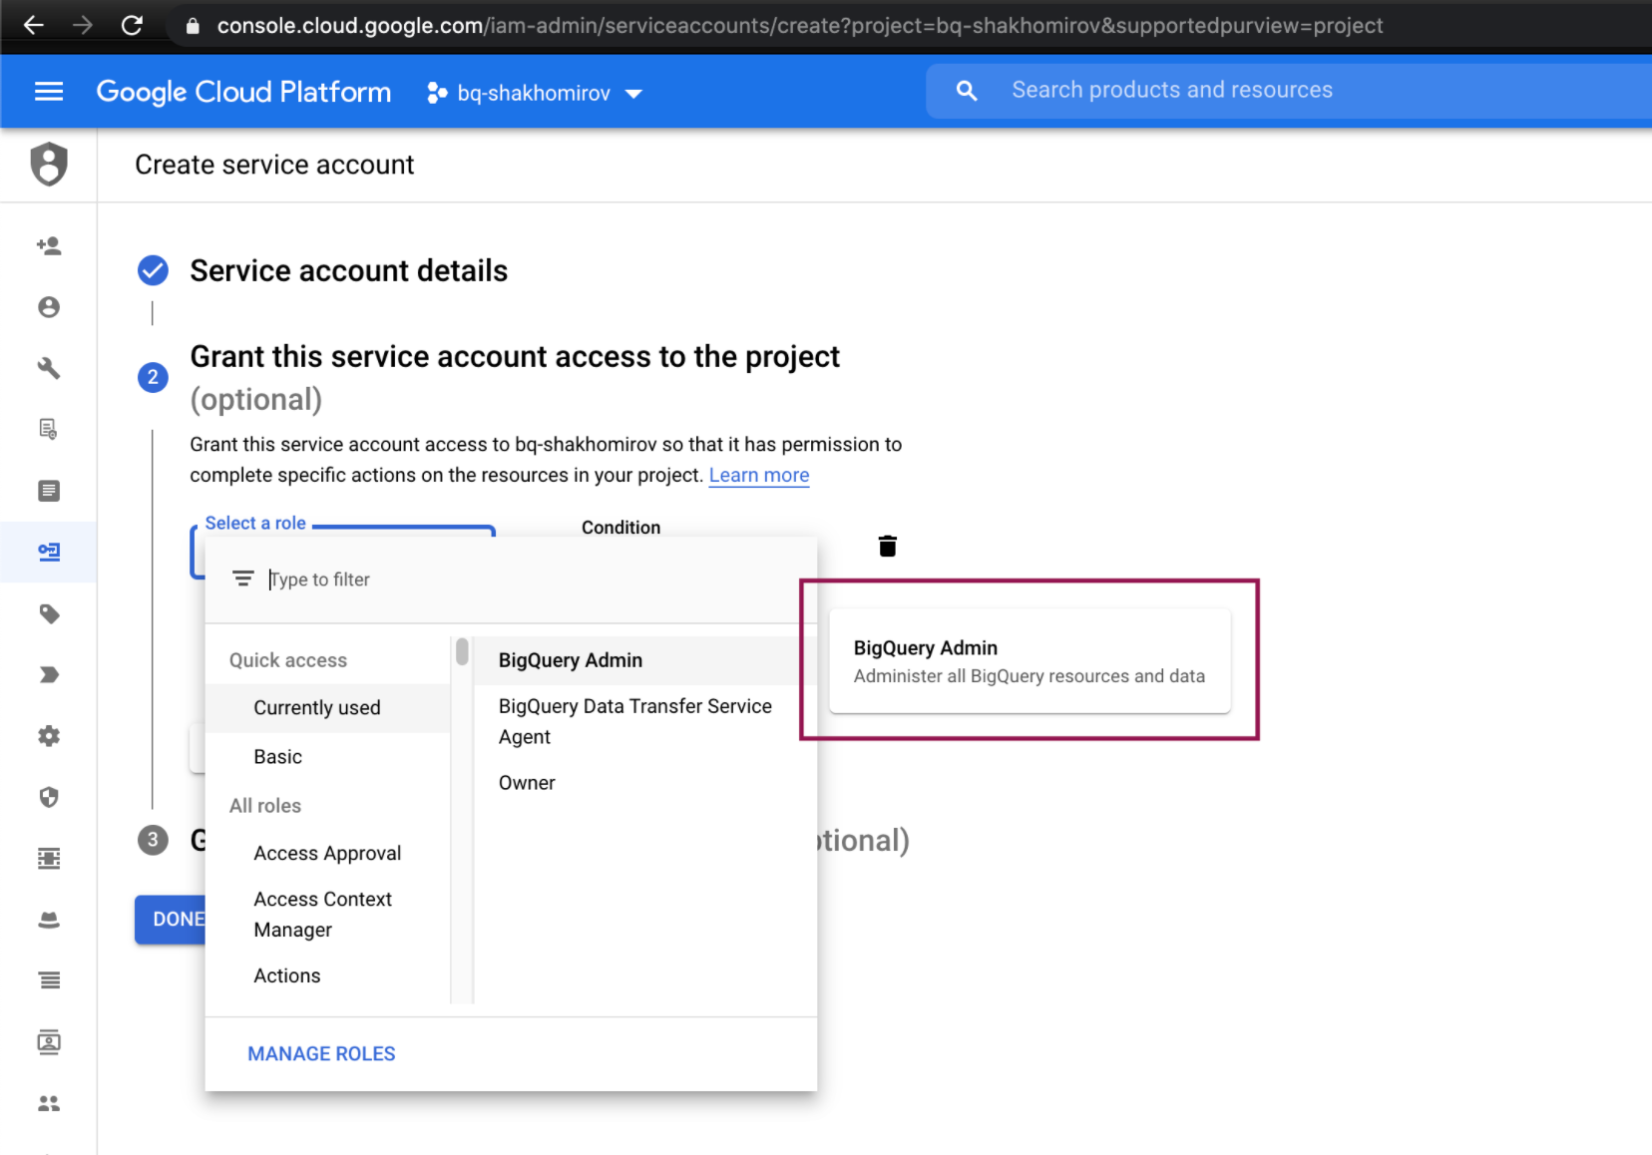Select the BigQuery Admin role

tap(571, 660)
